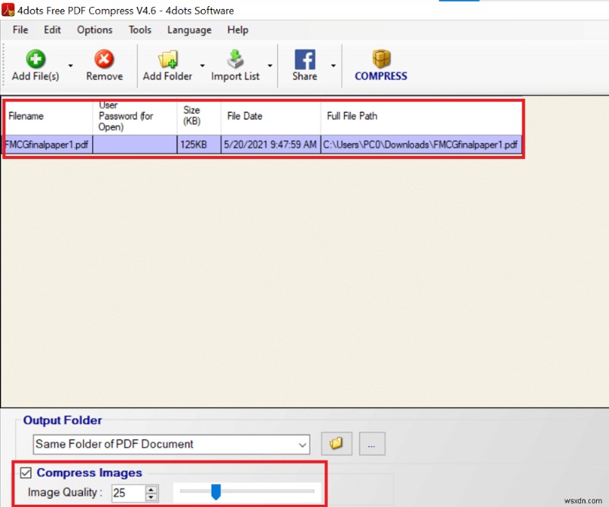
Task: Open the Output Folder combo box
Action: tap(302, 444)
